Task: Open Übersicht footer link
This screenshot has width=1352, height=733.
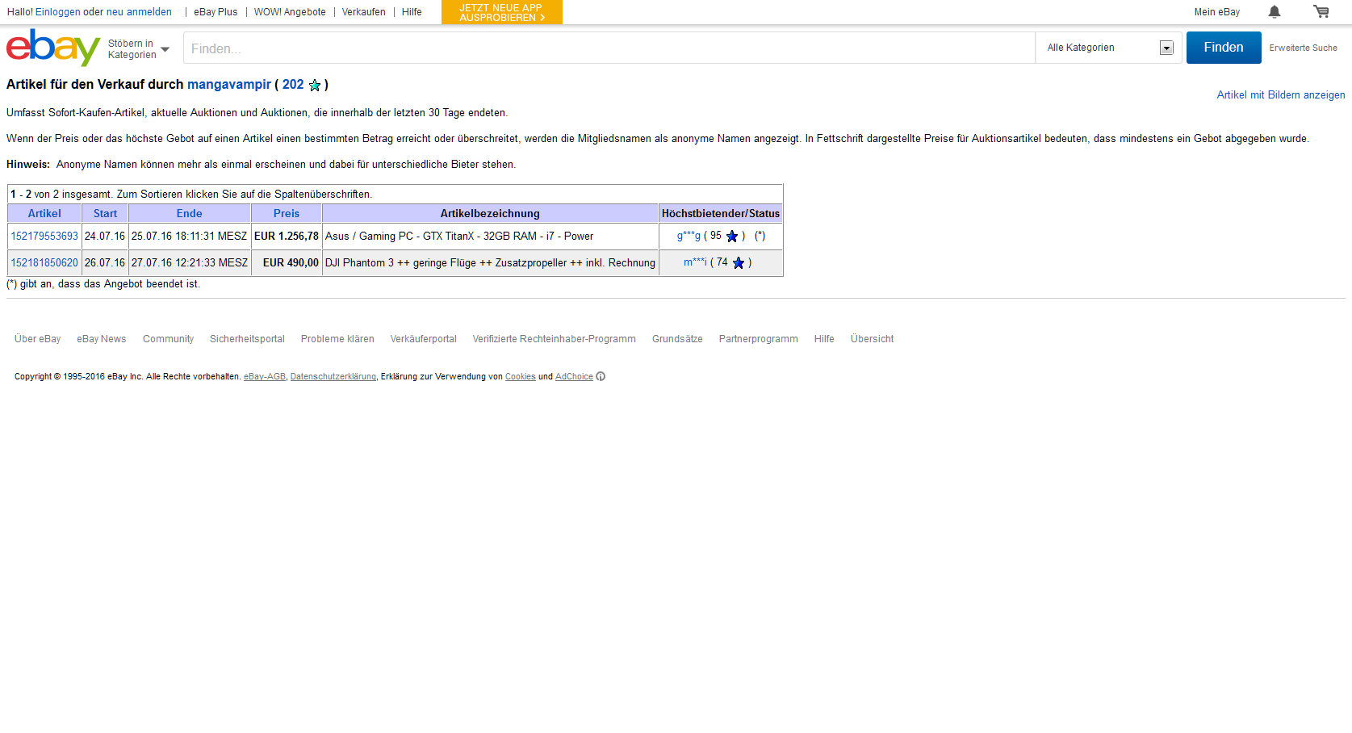Action: coord(872,339)
